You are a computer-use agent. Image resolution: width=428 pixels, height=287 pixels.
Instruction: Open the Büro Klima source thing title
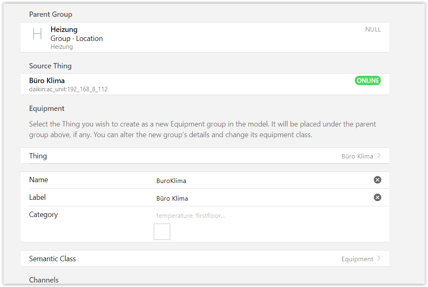click(x=47, y=80)
